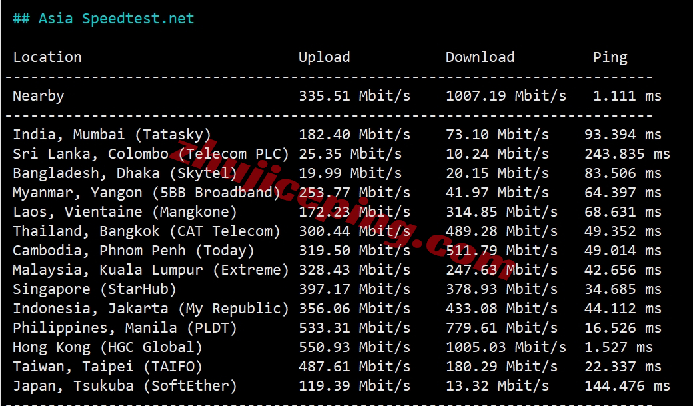Click 'Indonesia, Jakarta (My Republic)' text
693x406 pixels.
click(151, 309)
